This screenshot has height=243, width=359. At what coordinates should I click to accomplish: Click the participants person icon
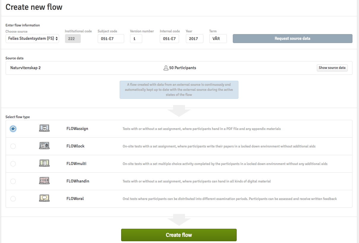tap(166, 68)
